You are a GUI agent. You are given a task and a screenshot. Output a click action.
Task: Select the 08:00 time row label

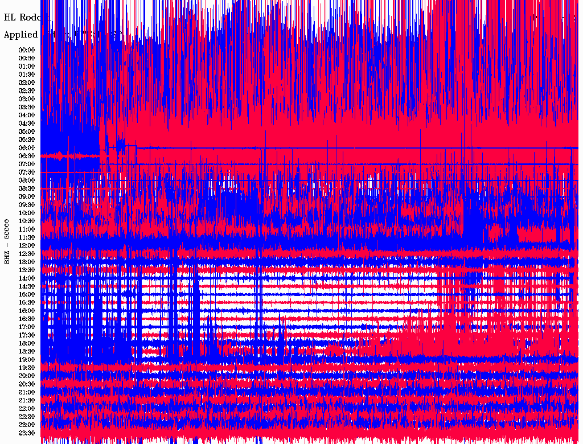pos(27,180)
